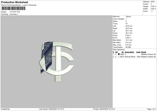157x111 pixels.
Task: Click 'Madeira Classic 40' in row 2
Action: [x=148, y=57]
